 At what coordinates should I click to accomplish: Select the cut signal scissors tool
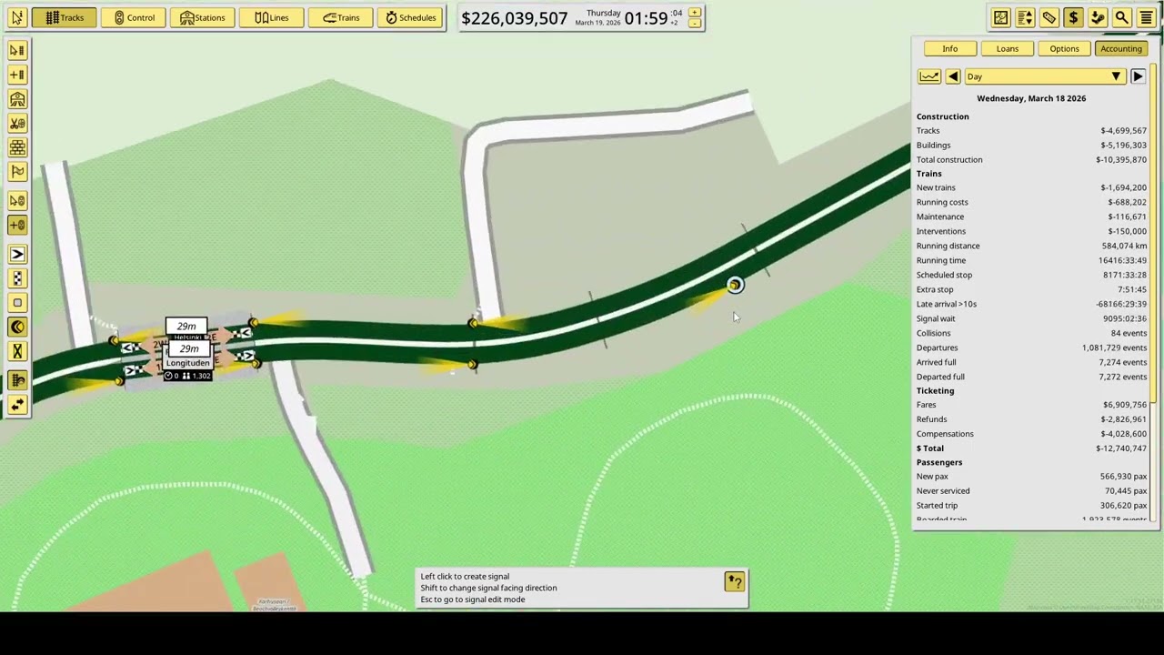coord(17,123)
